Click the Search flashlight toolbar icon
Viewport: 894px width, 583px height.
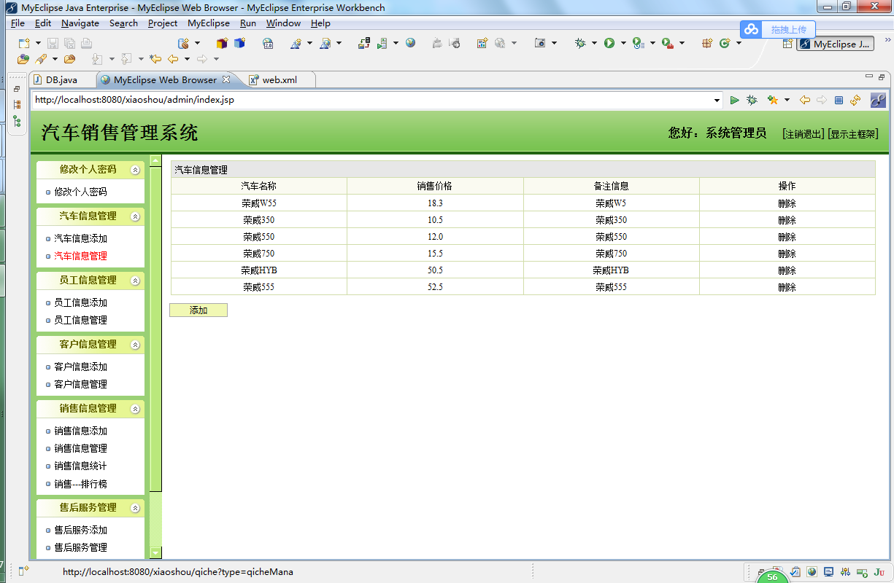(42, 59)
